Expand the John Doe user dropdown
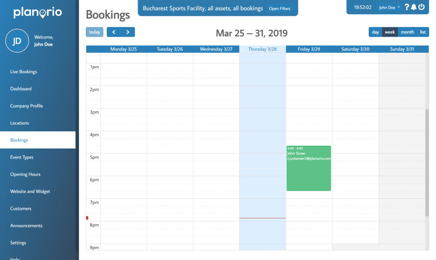 point(390,7)
